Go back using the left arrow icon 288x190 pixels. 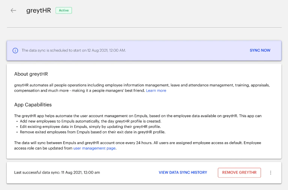click(13, 10)
